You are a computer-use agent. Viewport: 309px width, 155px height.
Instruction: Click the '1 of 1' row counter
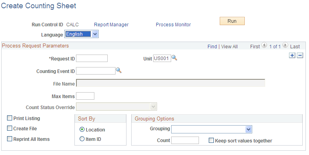click(275, 47)
